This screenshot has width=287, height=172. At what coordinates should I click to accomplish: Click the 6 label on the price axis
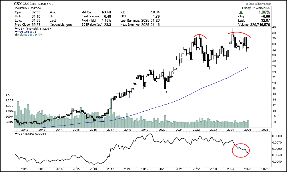(x=275, y=122)
